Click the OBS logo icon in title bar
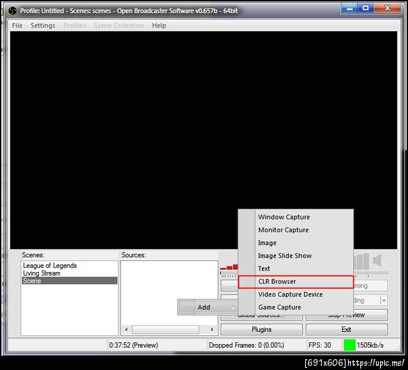Image resolution: width=408 pixels, height=370 pixels. (x=12, y=11)
